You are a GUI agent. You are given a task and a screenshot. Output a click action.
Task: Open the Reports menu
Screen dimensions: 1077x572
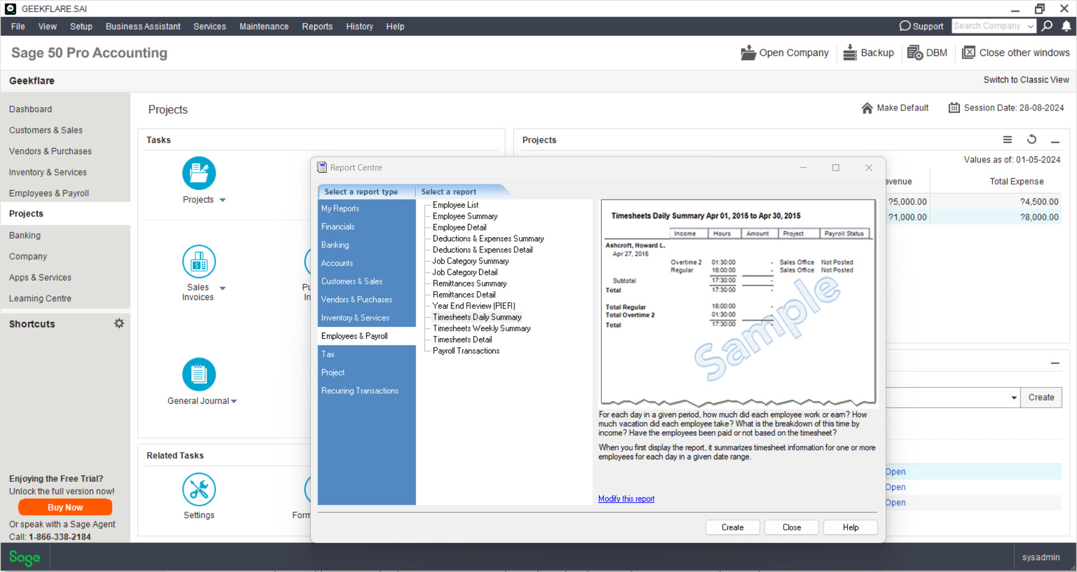pyautogui.click(x=317, y=26)
